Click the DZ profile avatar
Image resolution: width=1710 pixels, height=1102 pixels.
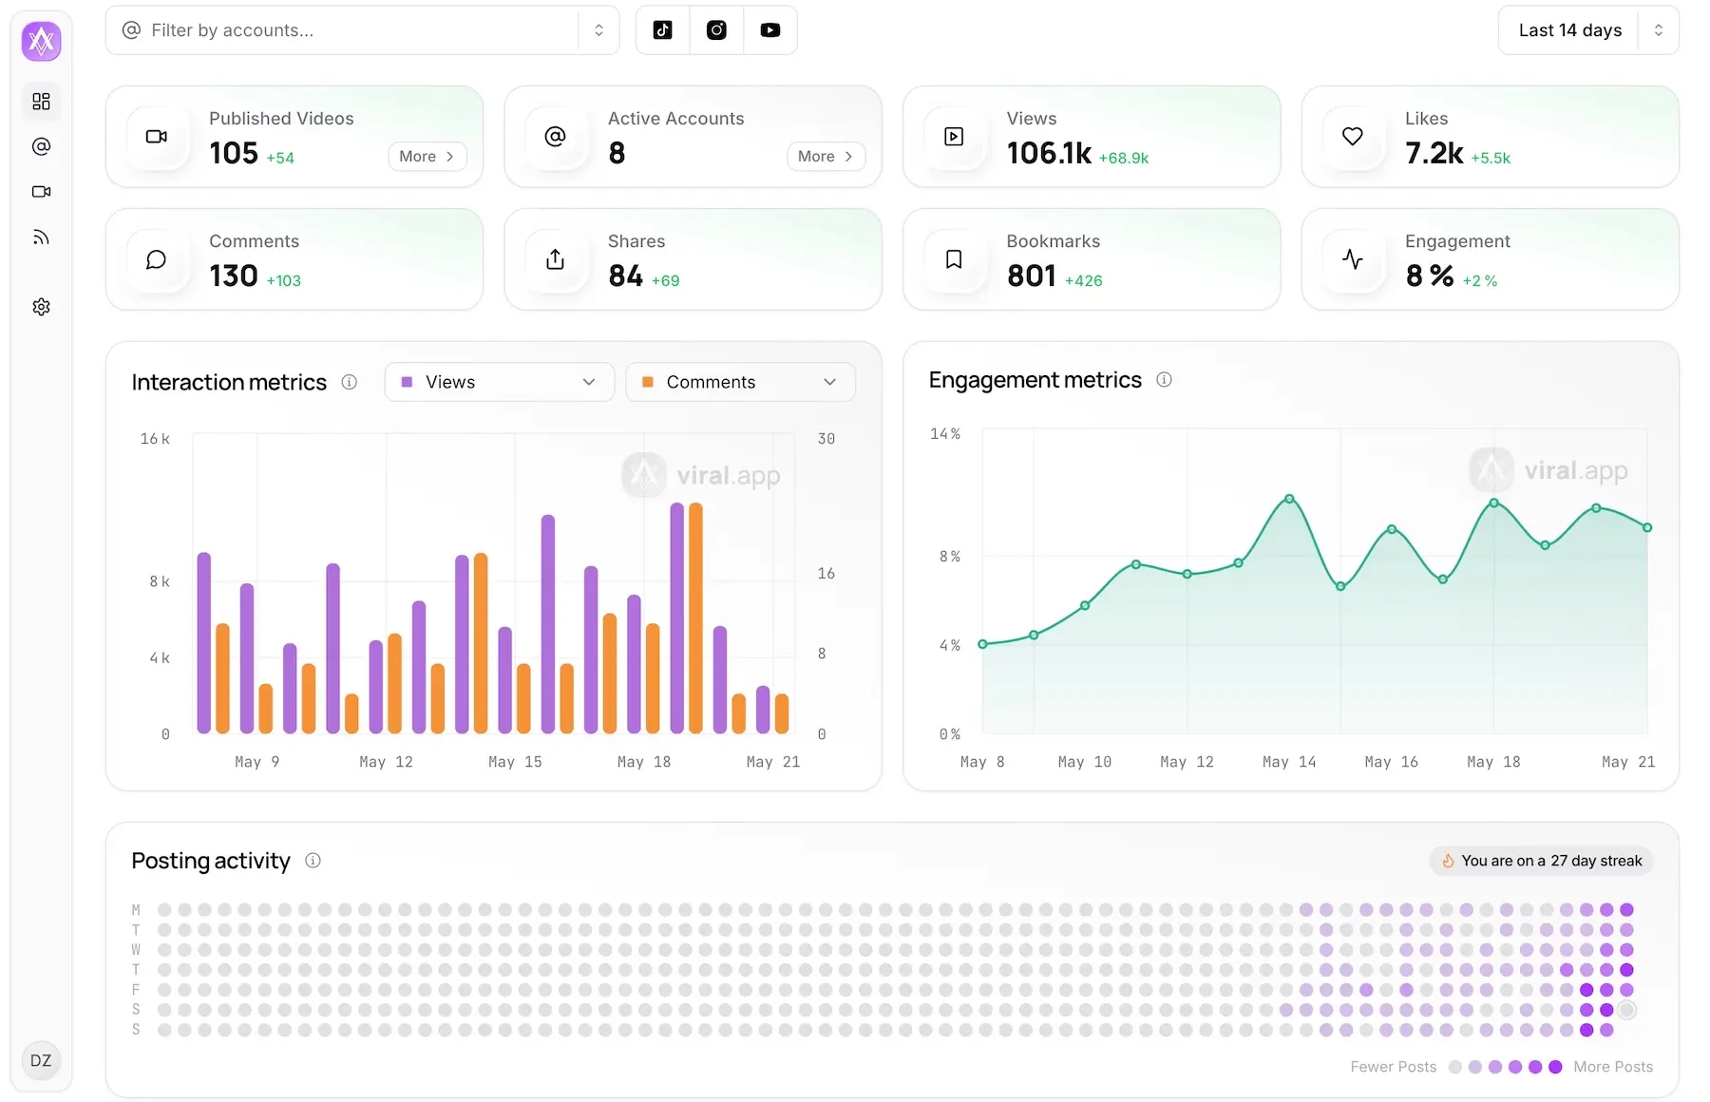(41, 1060)
